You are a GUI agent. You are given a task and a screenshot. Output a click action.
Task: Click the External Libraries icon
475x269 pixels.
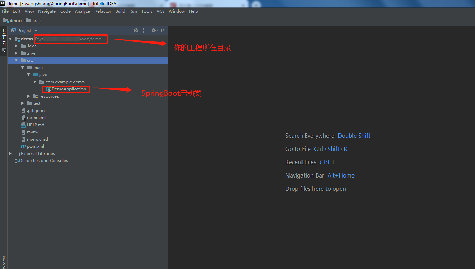coord(17,154)
